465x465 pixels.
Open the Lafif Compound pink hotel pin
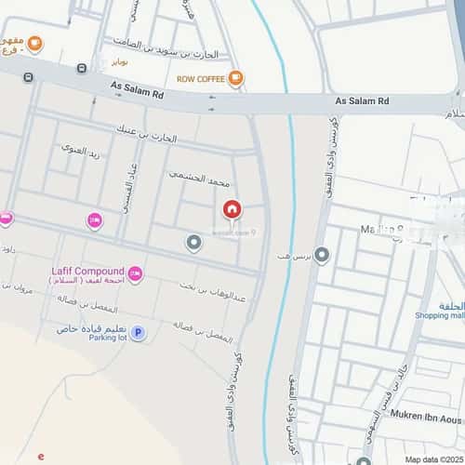tap(135, 274)
